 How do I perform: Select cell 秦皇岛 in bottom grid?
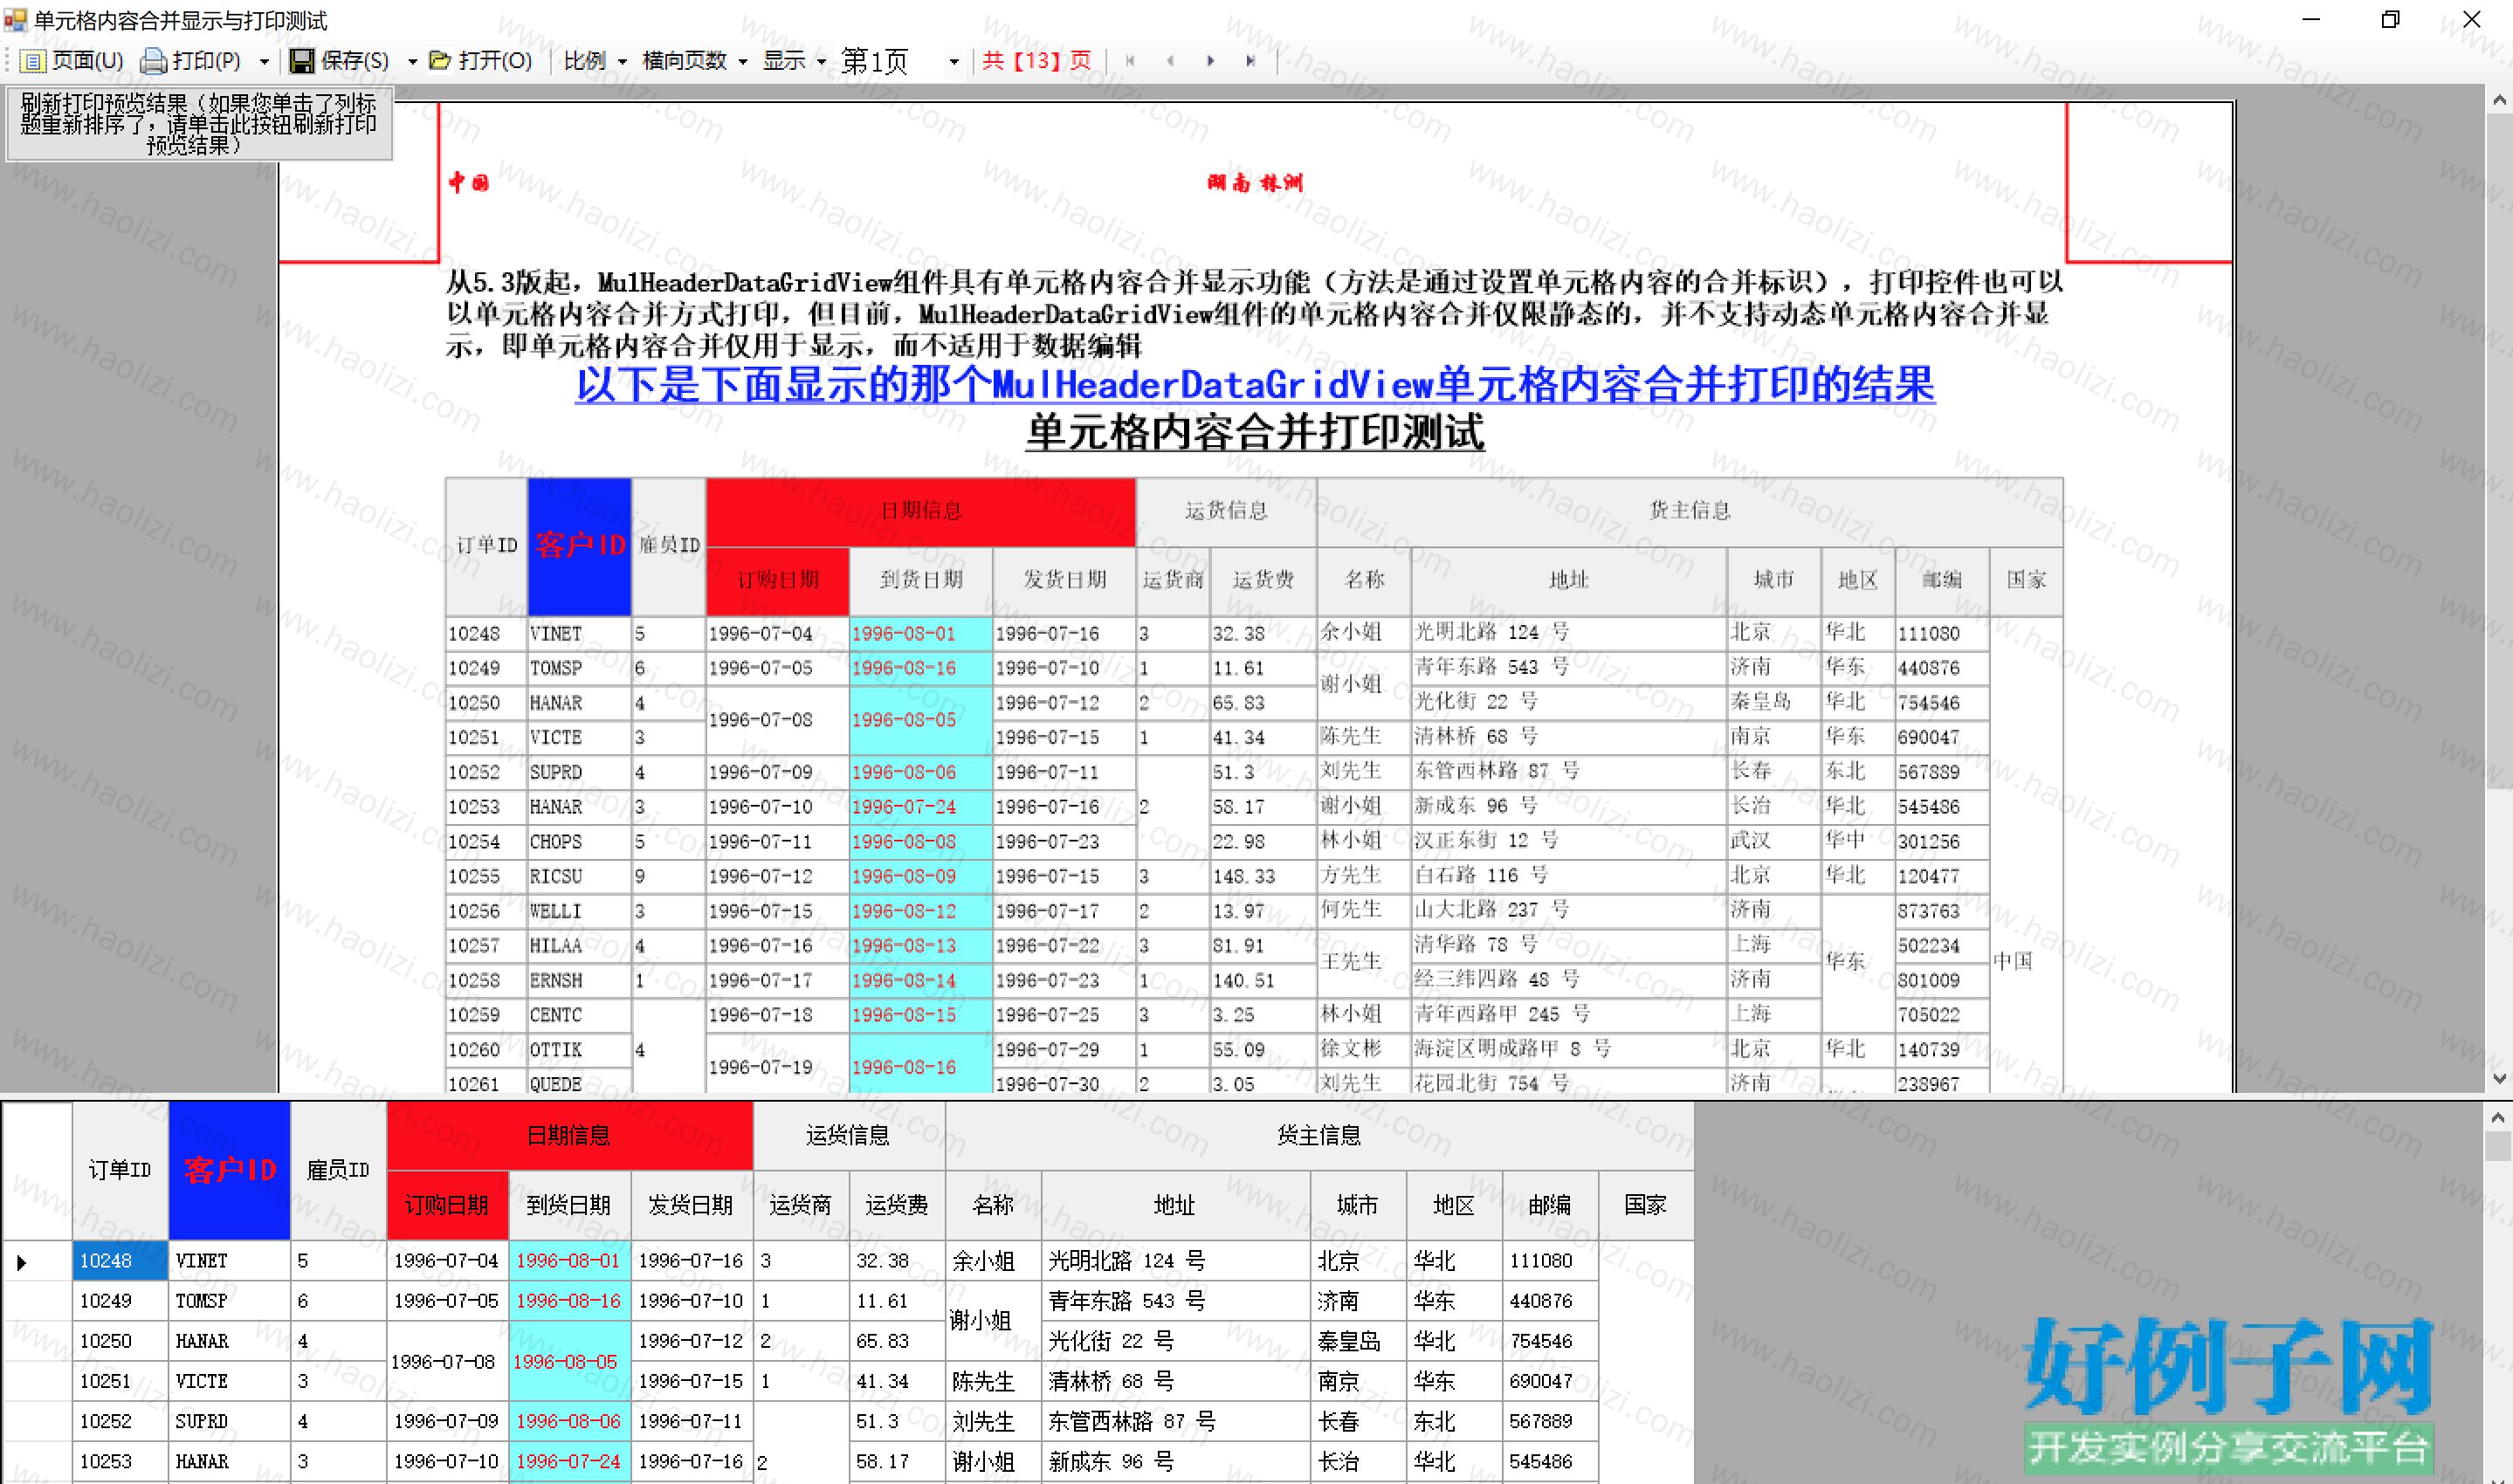pos(1358,1341)
